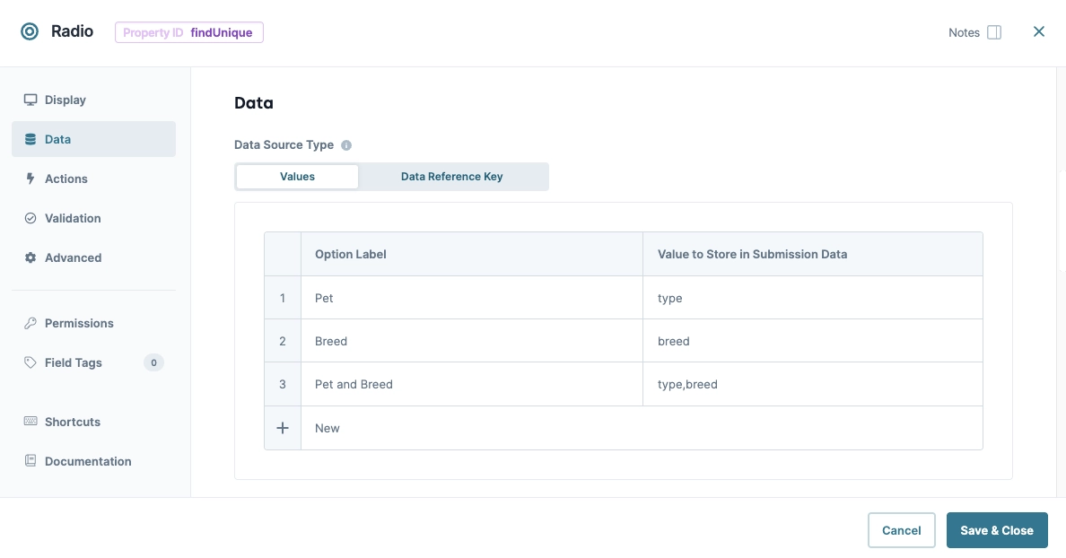Click the Data Source Type info icon
Screen dimensions: 1066x558
[346, 144]
